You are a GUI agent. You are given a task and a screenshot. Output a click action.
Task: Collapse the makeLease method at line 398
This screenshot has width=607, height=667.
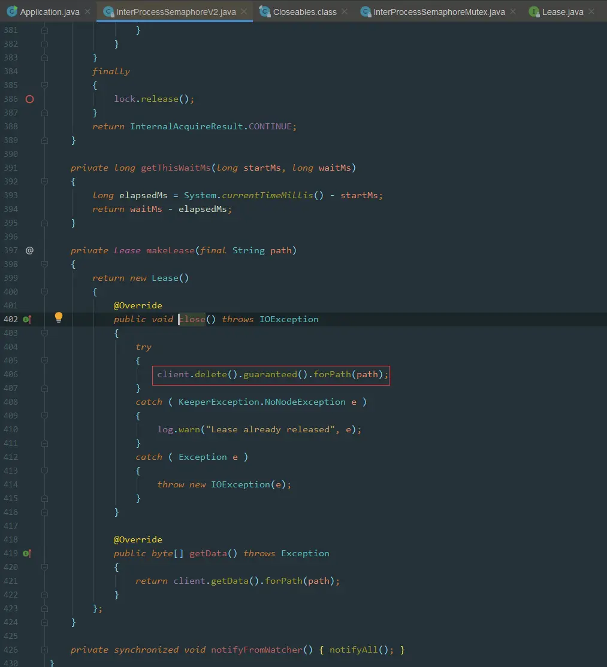point(45,264)
